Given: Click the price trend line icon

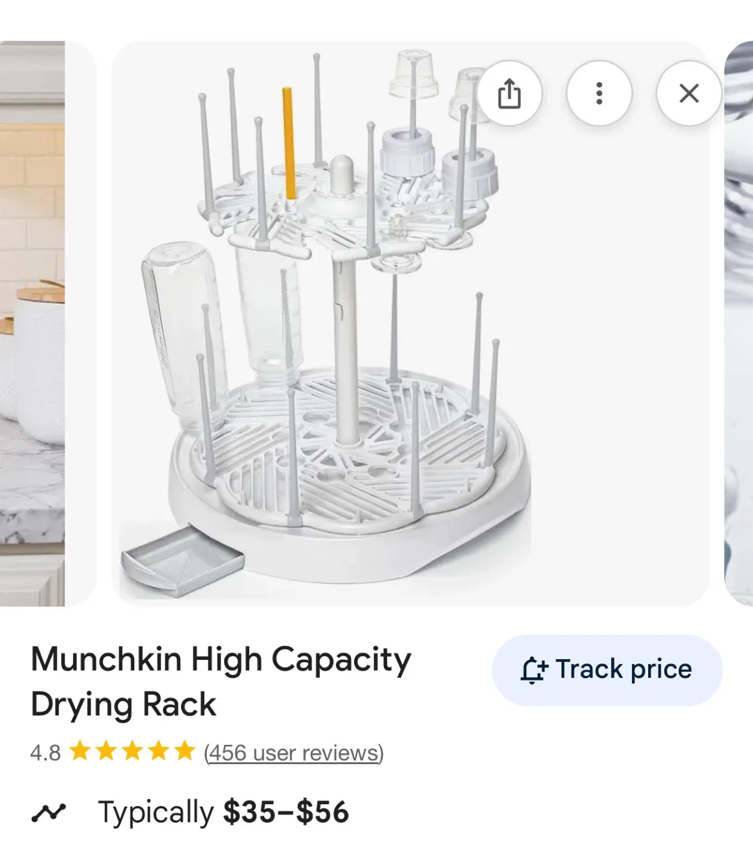Looking at the screenshot, I should pos(48,813).
